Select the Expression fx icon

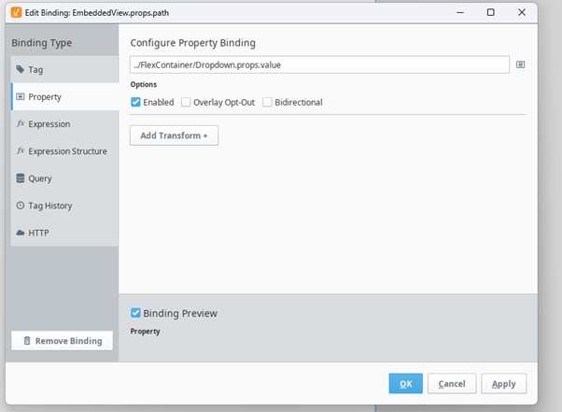pyautogui.click(x=21, y=123)
